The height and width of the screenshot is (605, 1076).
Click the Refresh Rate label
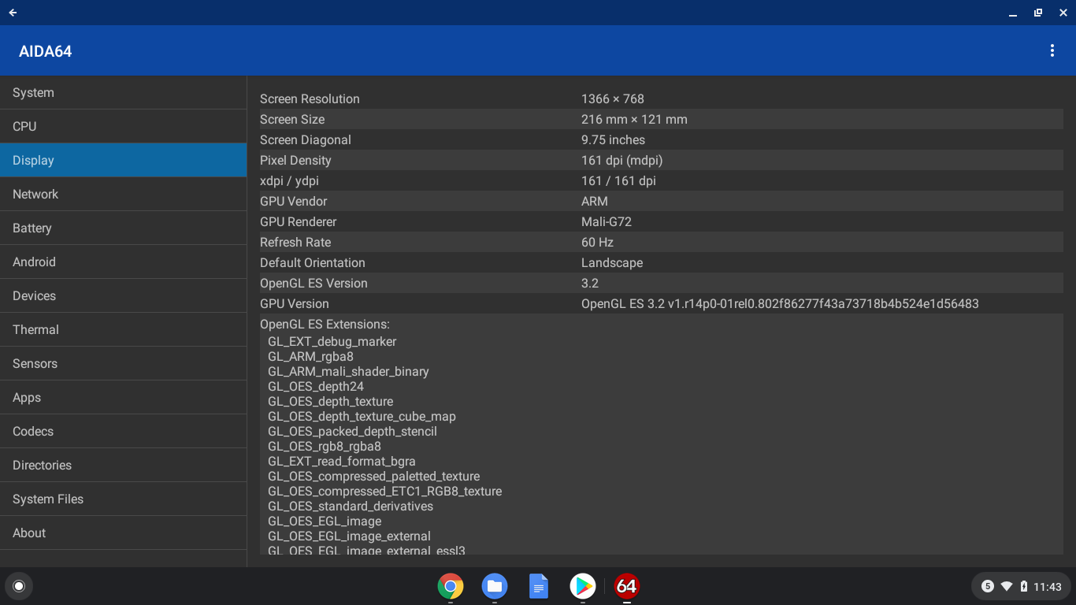tap(295, 242)
